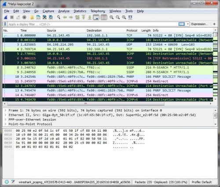Toggle auto-scroll during live capture
The height and width of the screenshot is (187, 220).
coord(96,18)
